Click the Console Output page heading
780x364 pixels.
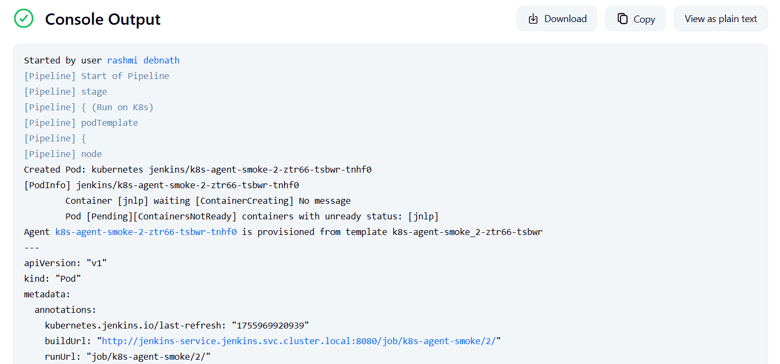click(103, 19)
